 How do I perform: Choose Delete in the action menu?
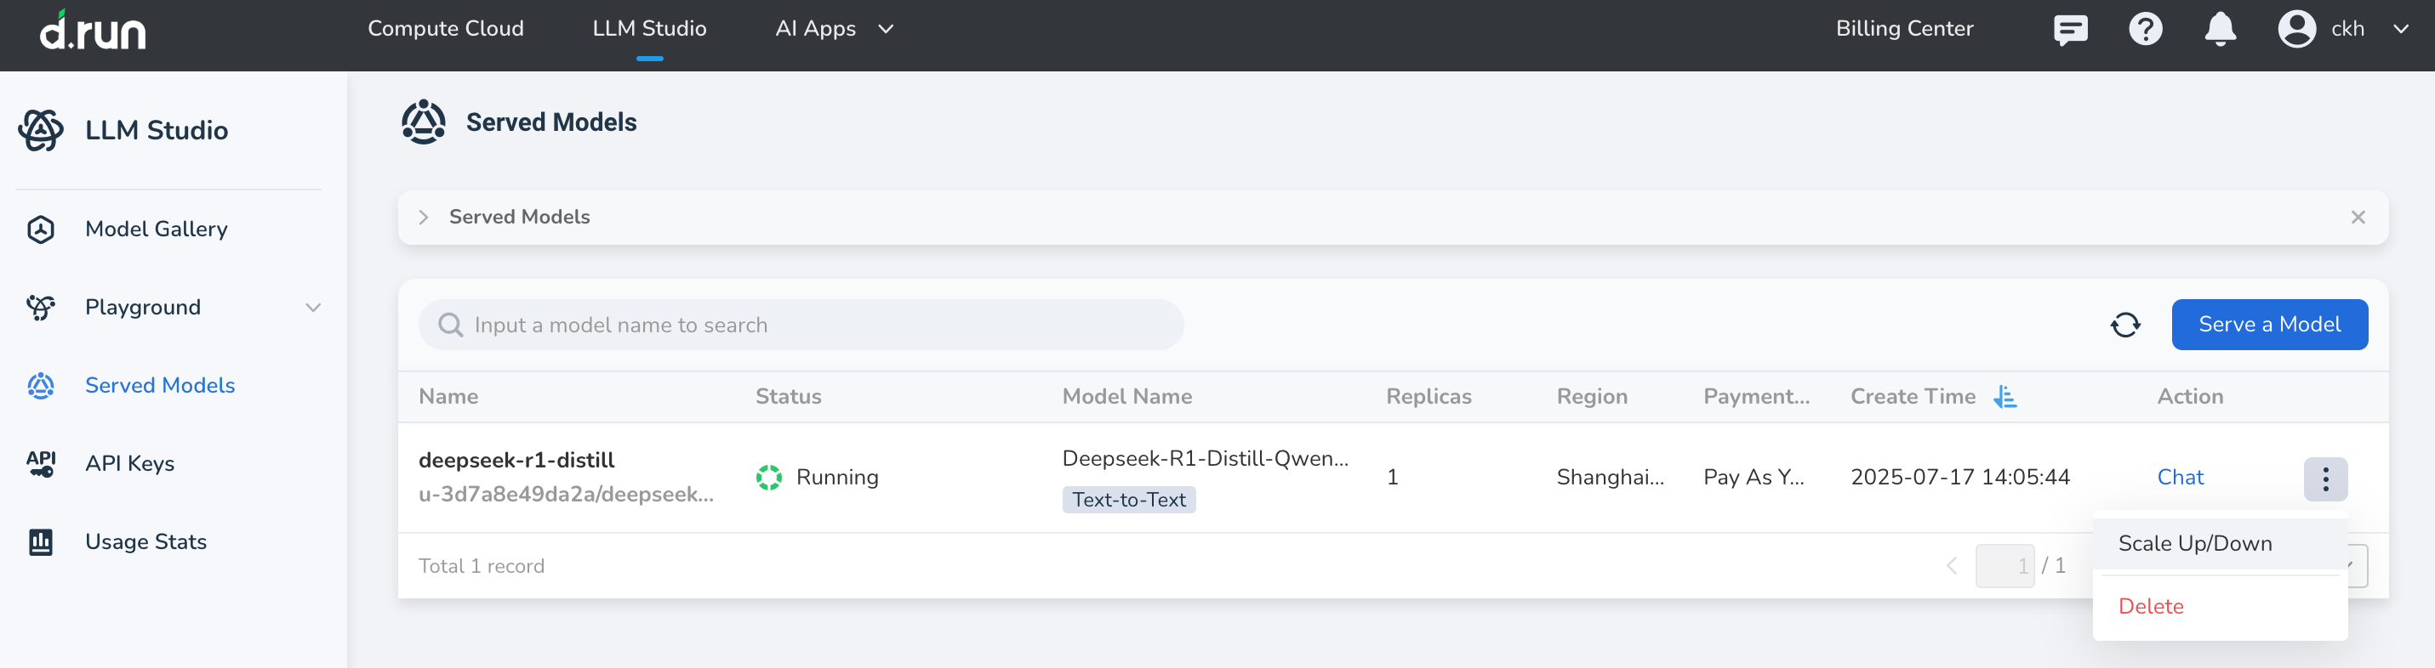[2151, 607]
